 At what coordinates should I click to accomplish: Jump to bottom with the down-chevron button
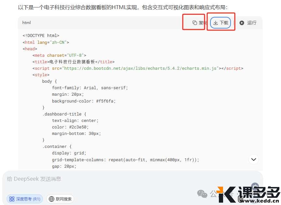tap(254, 159)
